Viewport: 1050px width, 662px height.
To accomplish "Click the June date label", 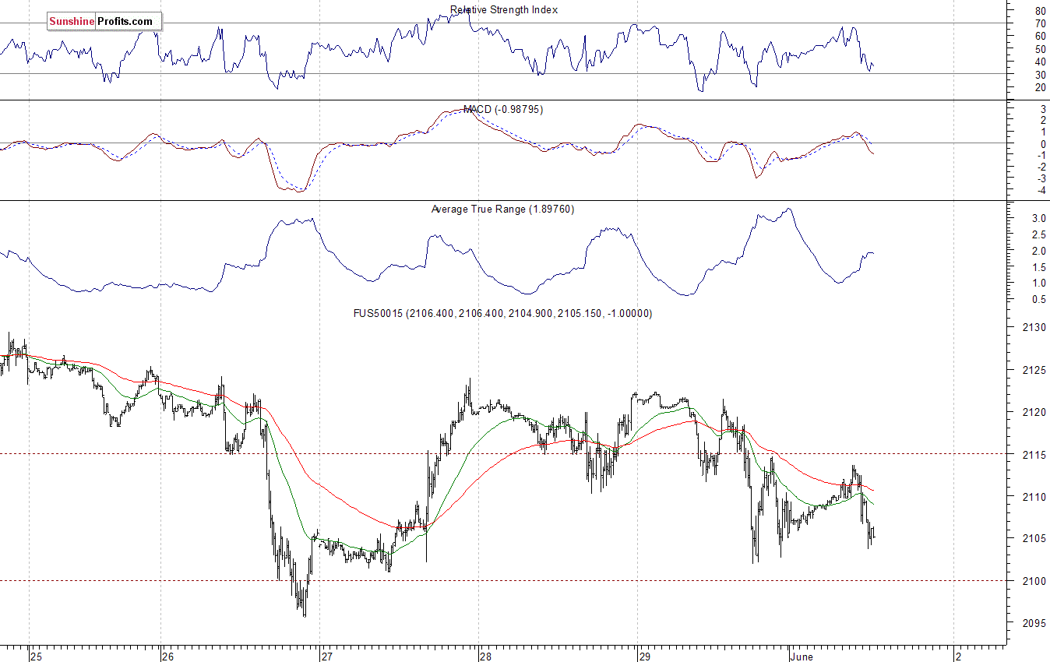I will coord(802,657).
